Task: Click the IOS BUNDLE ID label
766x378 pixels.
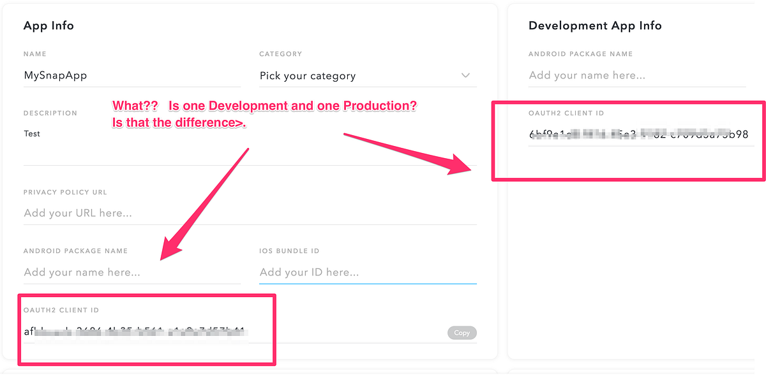Action: (289, 251)
